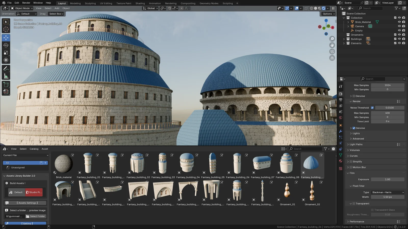Pick the Annotate tool
Image resolution: width=408 pixels, height=229 pixels.
point(6,68)
